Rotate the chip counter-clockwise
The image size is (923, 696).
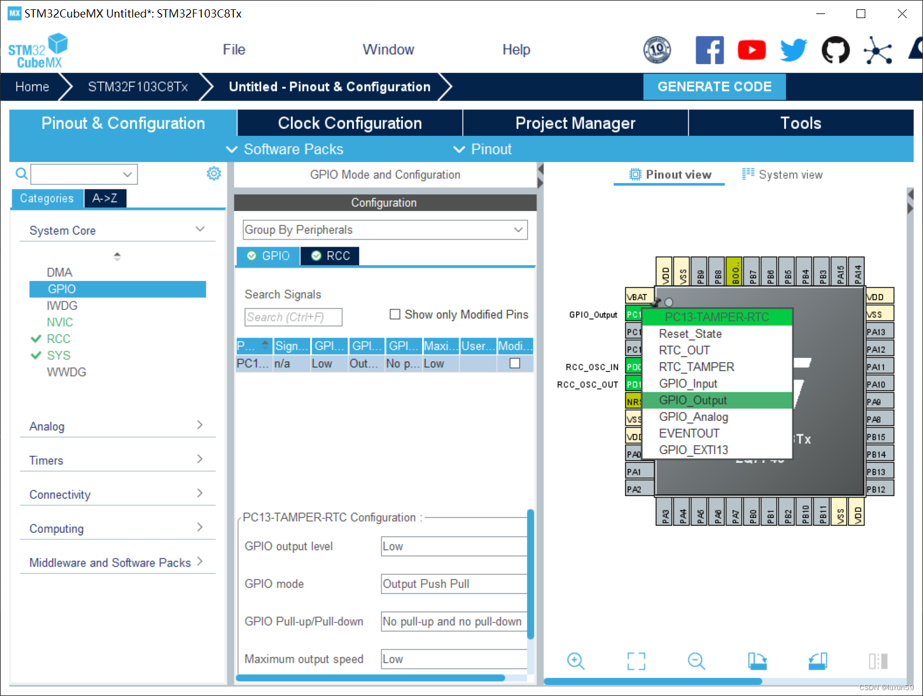[817, 660]
